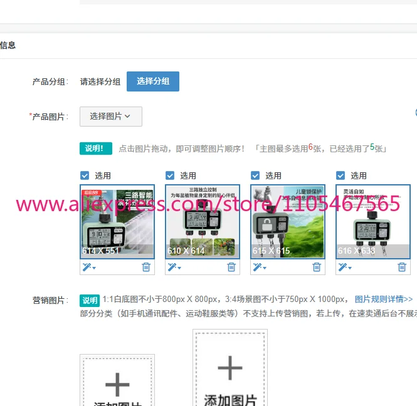Click the 营销图片 field label
The image size is (417, 406).
50,300
